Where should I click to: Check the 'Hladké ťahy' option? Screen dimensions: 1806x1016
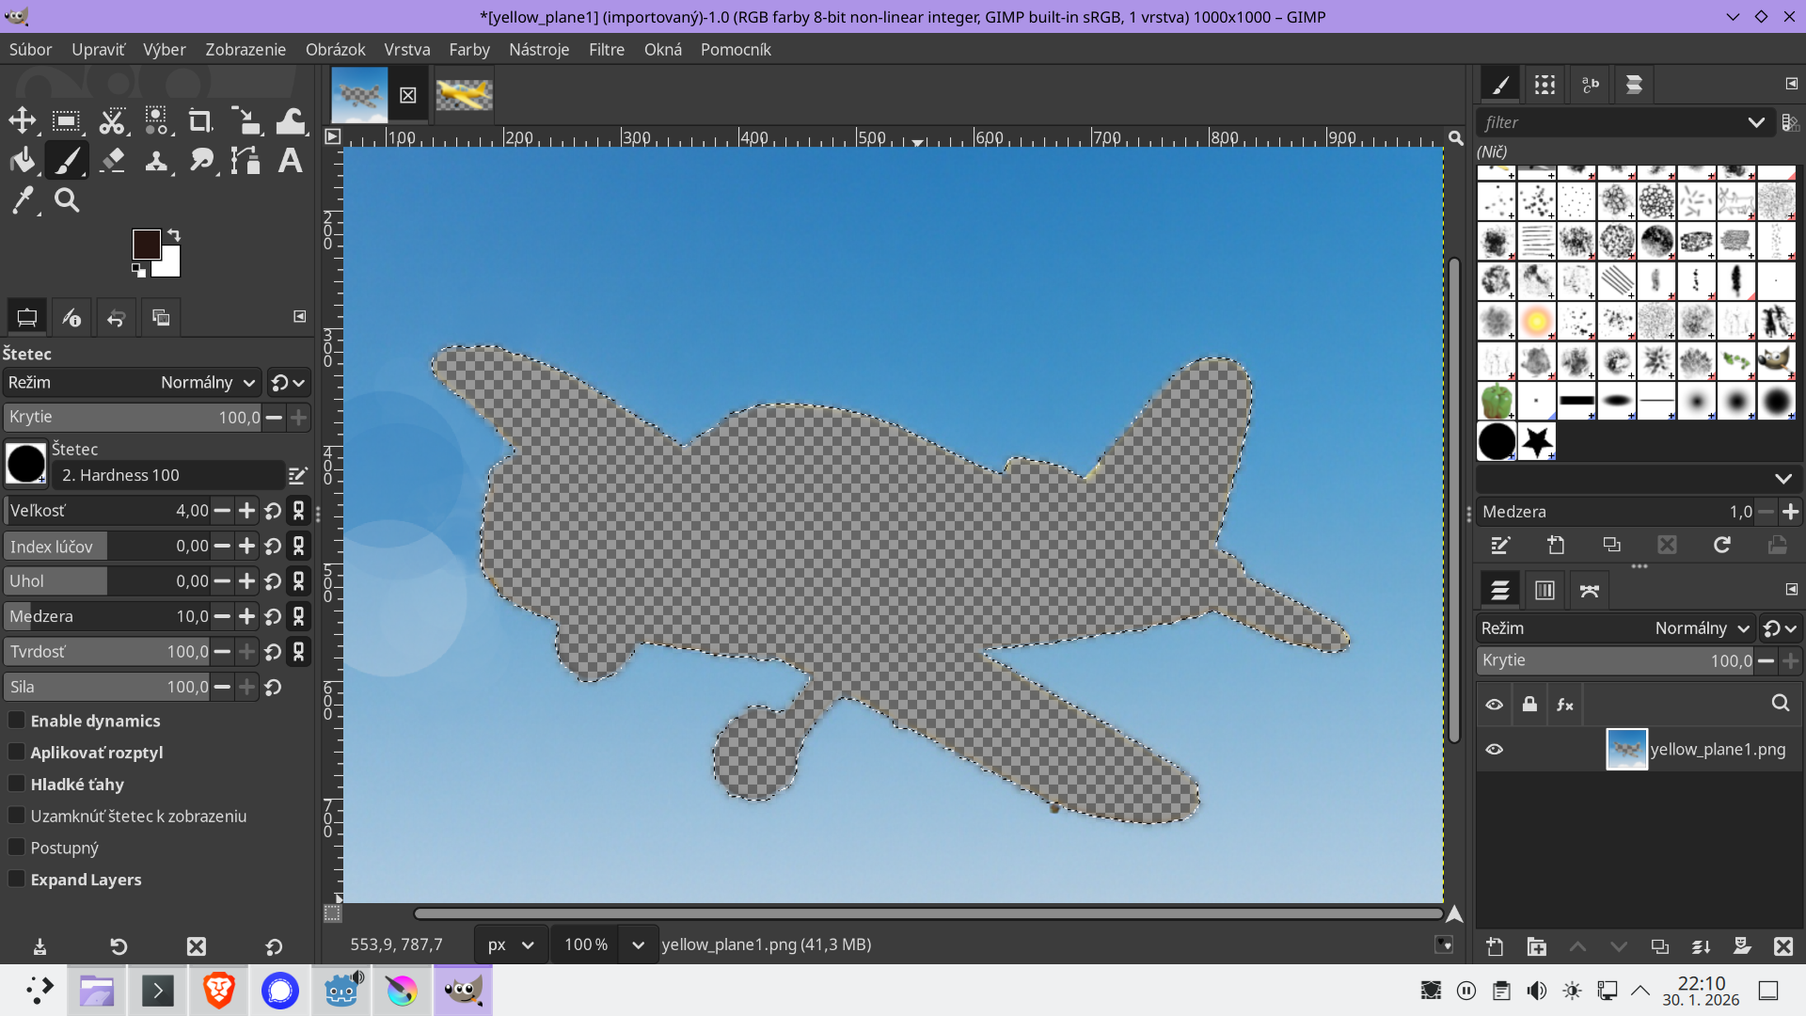[x=18, y=784]
